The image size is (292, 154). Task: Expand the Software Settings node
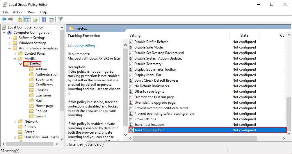click(10, 38)
